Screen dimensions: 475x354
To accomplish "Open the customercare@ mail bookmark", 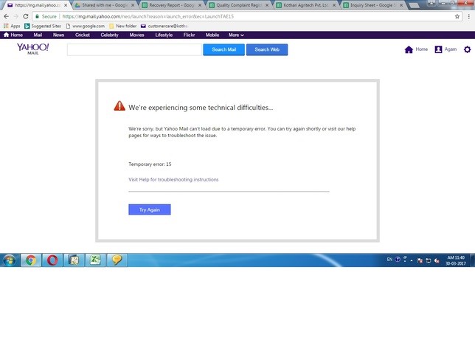I will coord(164,26).
